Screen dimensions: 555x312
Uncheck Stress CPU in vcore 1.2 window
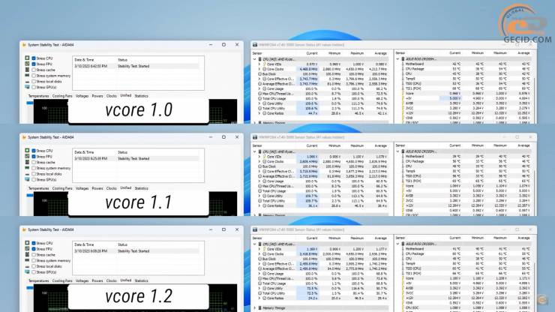click(x=34, y=243)
